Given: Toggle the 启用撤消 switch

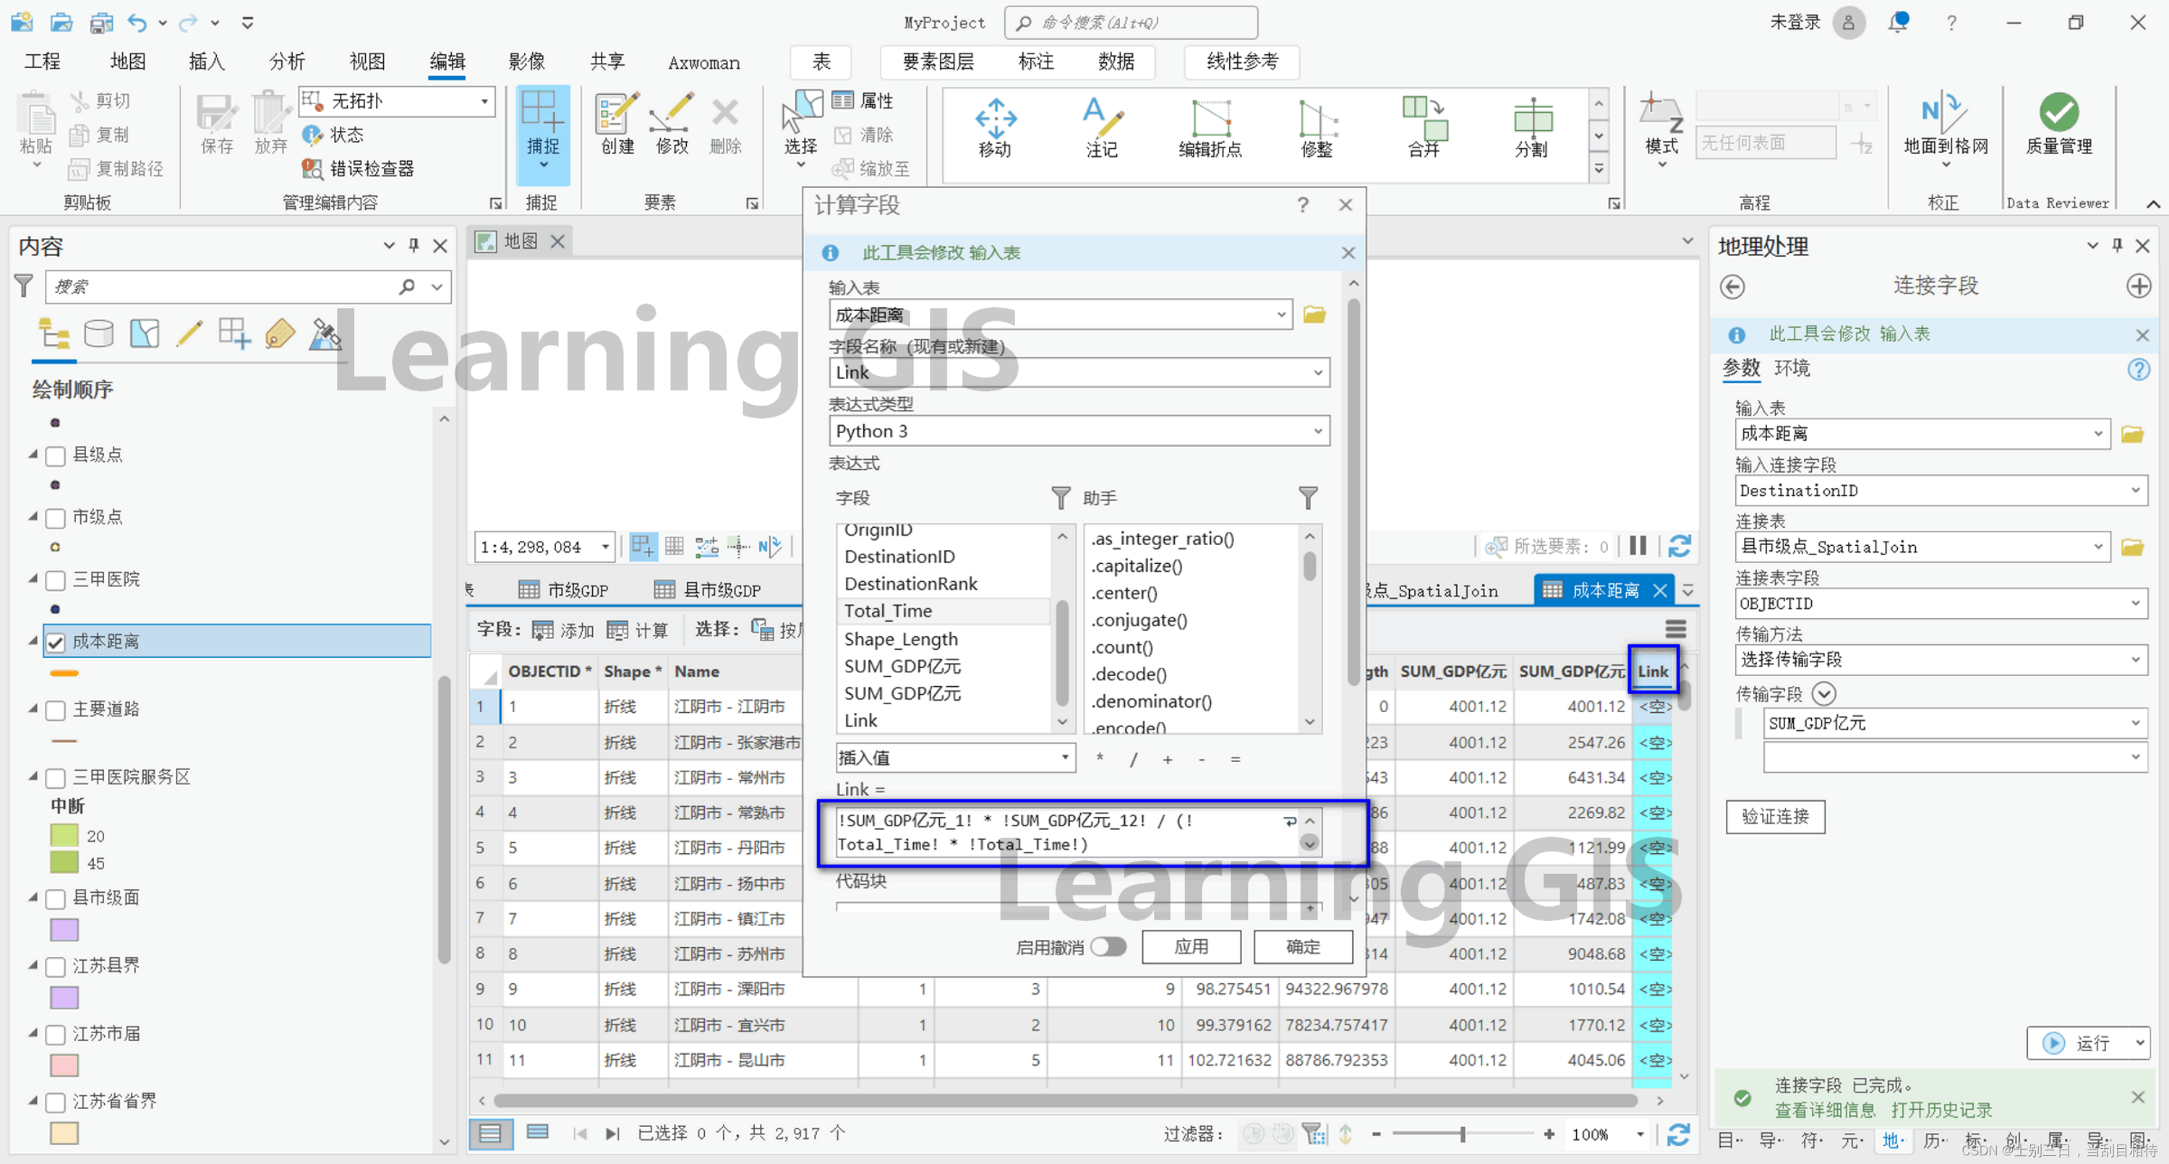Looking at the screenshot, I should 1108,946.
